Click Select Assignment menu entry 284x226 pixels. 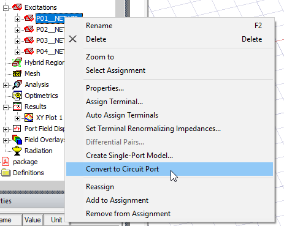point(169,70)
